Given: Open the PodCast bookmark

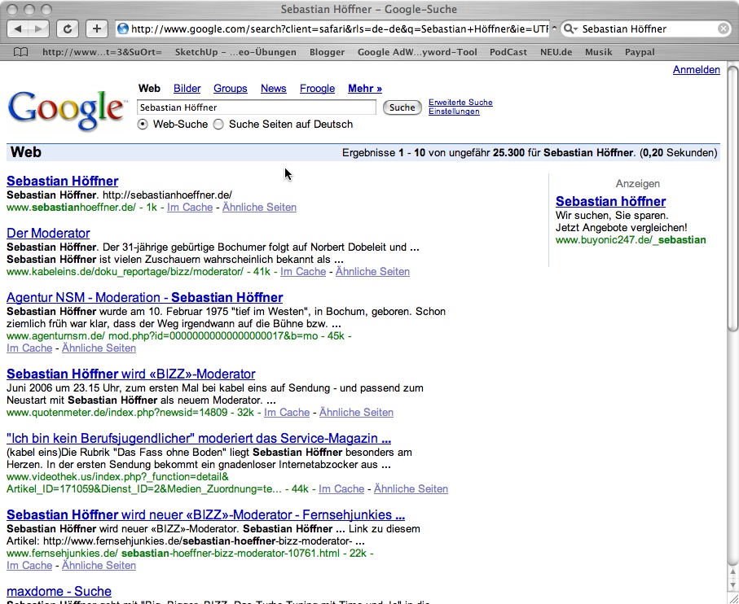Looking at the screenshot, I should (508, 52).
